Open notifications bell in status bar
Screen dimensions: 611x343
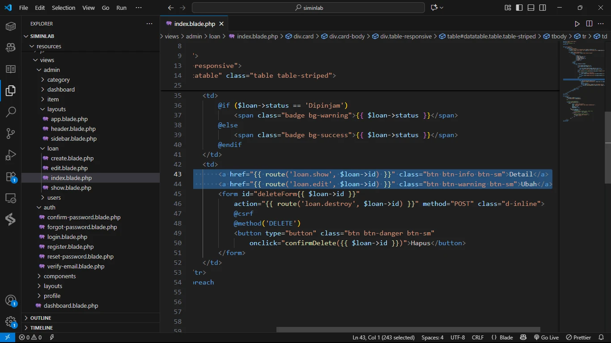[601, 338]
